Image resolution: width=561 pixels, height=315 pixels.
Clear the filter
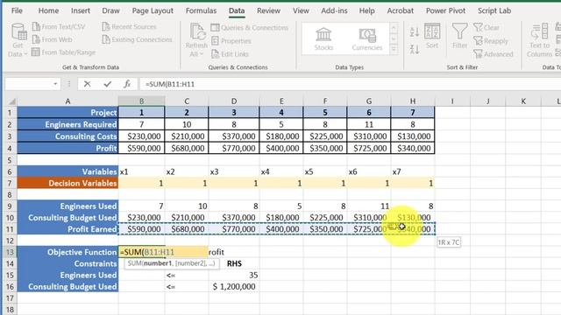486,27
